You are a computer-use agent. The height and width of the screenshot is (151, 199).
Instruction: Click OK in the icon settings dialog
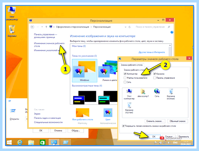coord(154,137)
